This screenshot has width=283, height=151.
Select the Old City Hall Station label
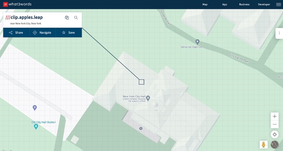(x=44, y=122)
